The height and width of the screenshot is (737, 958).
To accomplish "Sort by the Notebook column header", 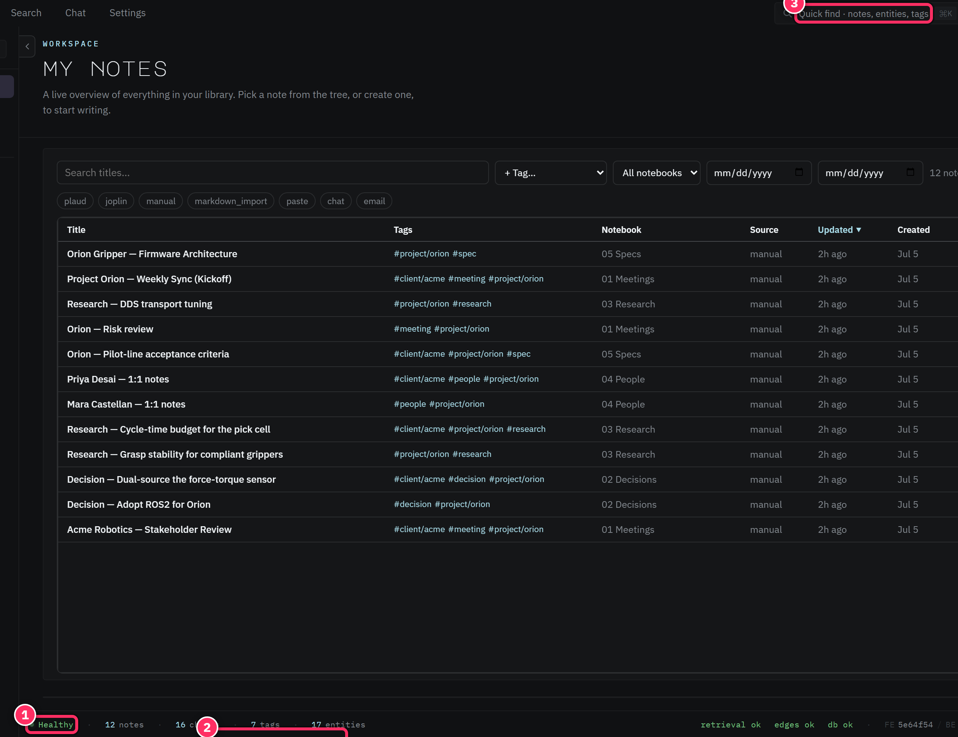I will point(621,230).
